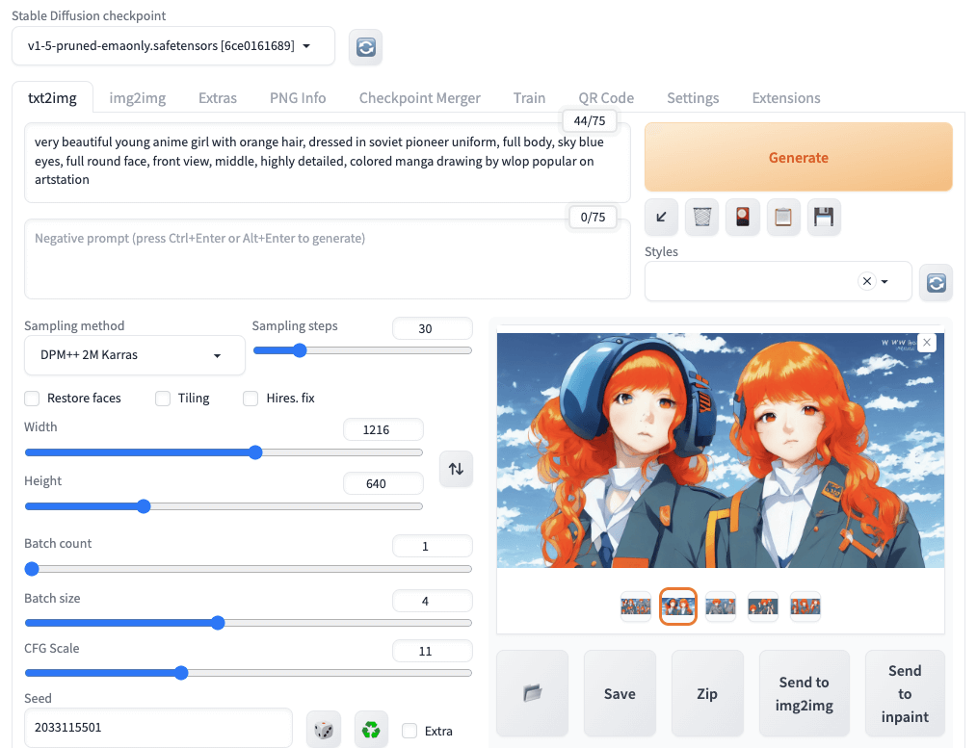Open the output folder icon button

click(532, 693)
